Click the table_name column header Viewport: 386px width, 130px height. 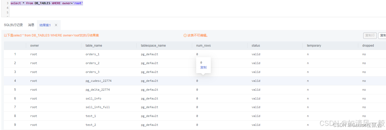click(x=94, y=46)
